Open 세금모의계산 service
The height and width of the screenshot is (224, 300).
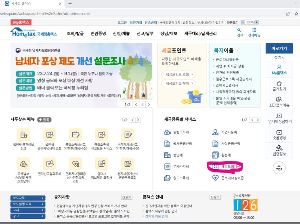tap(227, 166)
